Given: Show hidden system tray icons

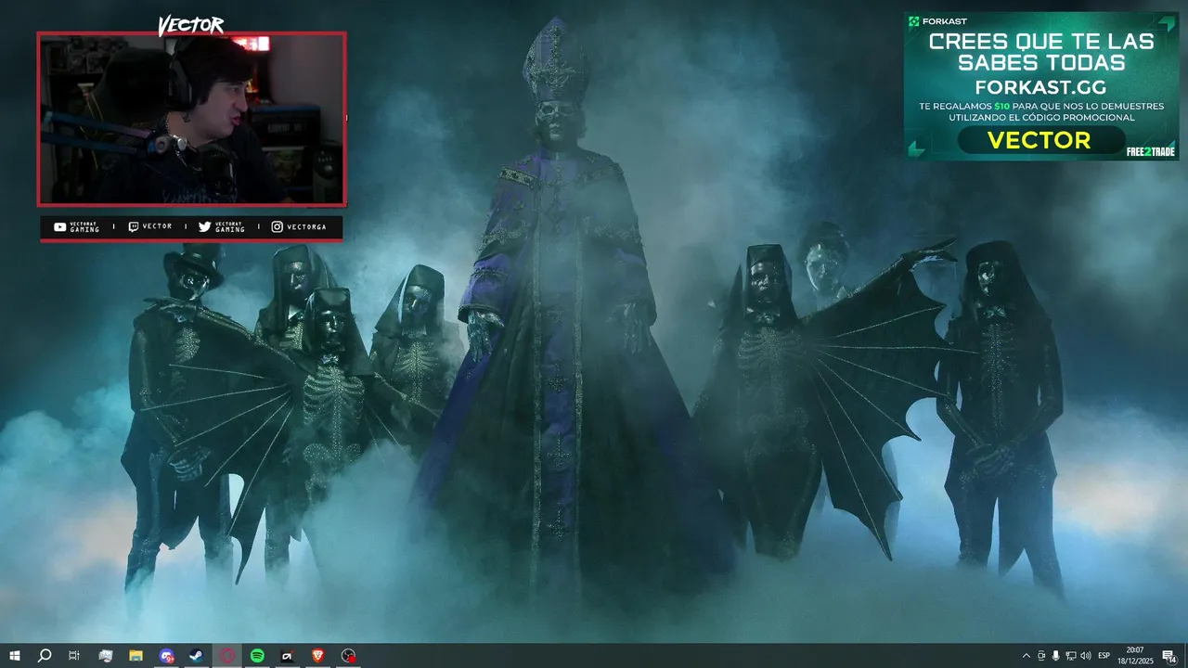Looking at the screenshot, I should point(1026,656).
